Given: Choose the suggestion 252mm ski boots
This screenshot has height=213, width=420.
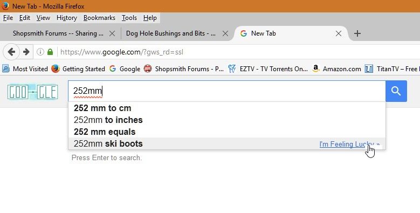Looking at the screenshot, I should [x=226, y=143].
